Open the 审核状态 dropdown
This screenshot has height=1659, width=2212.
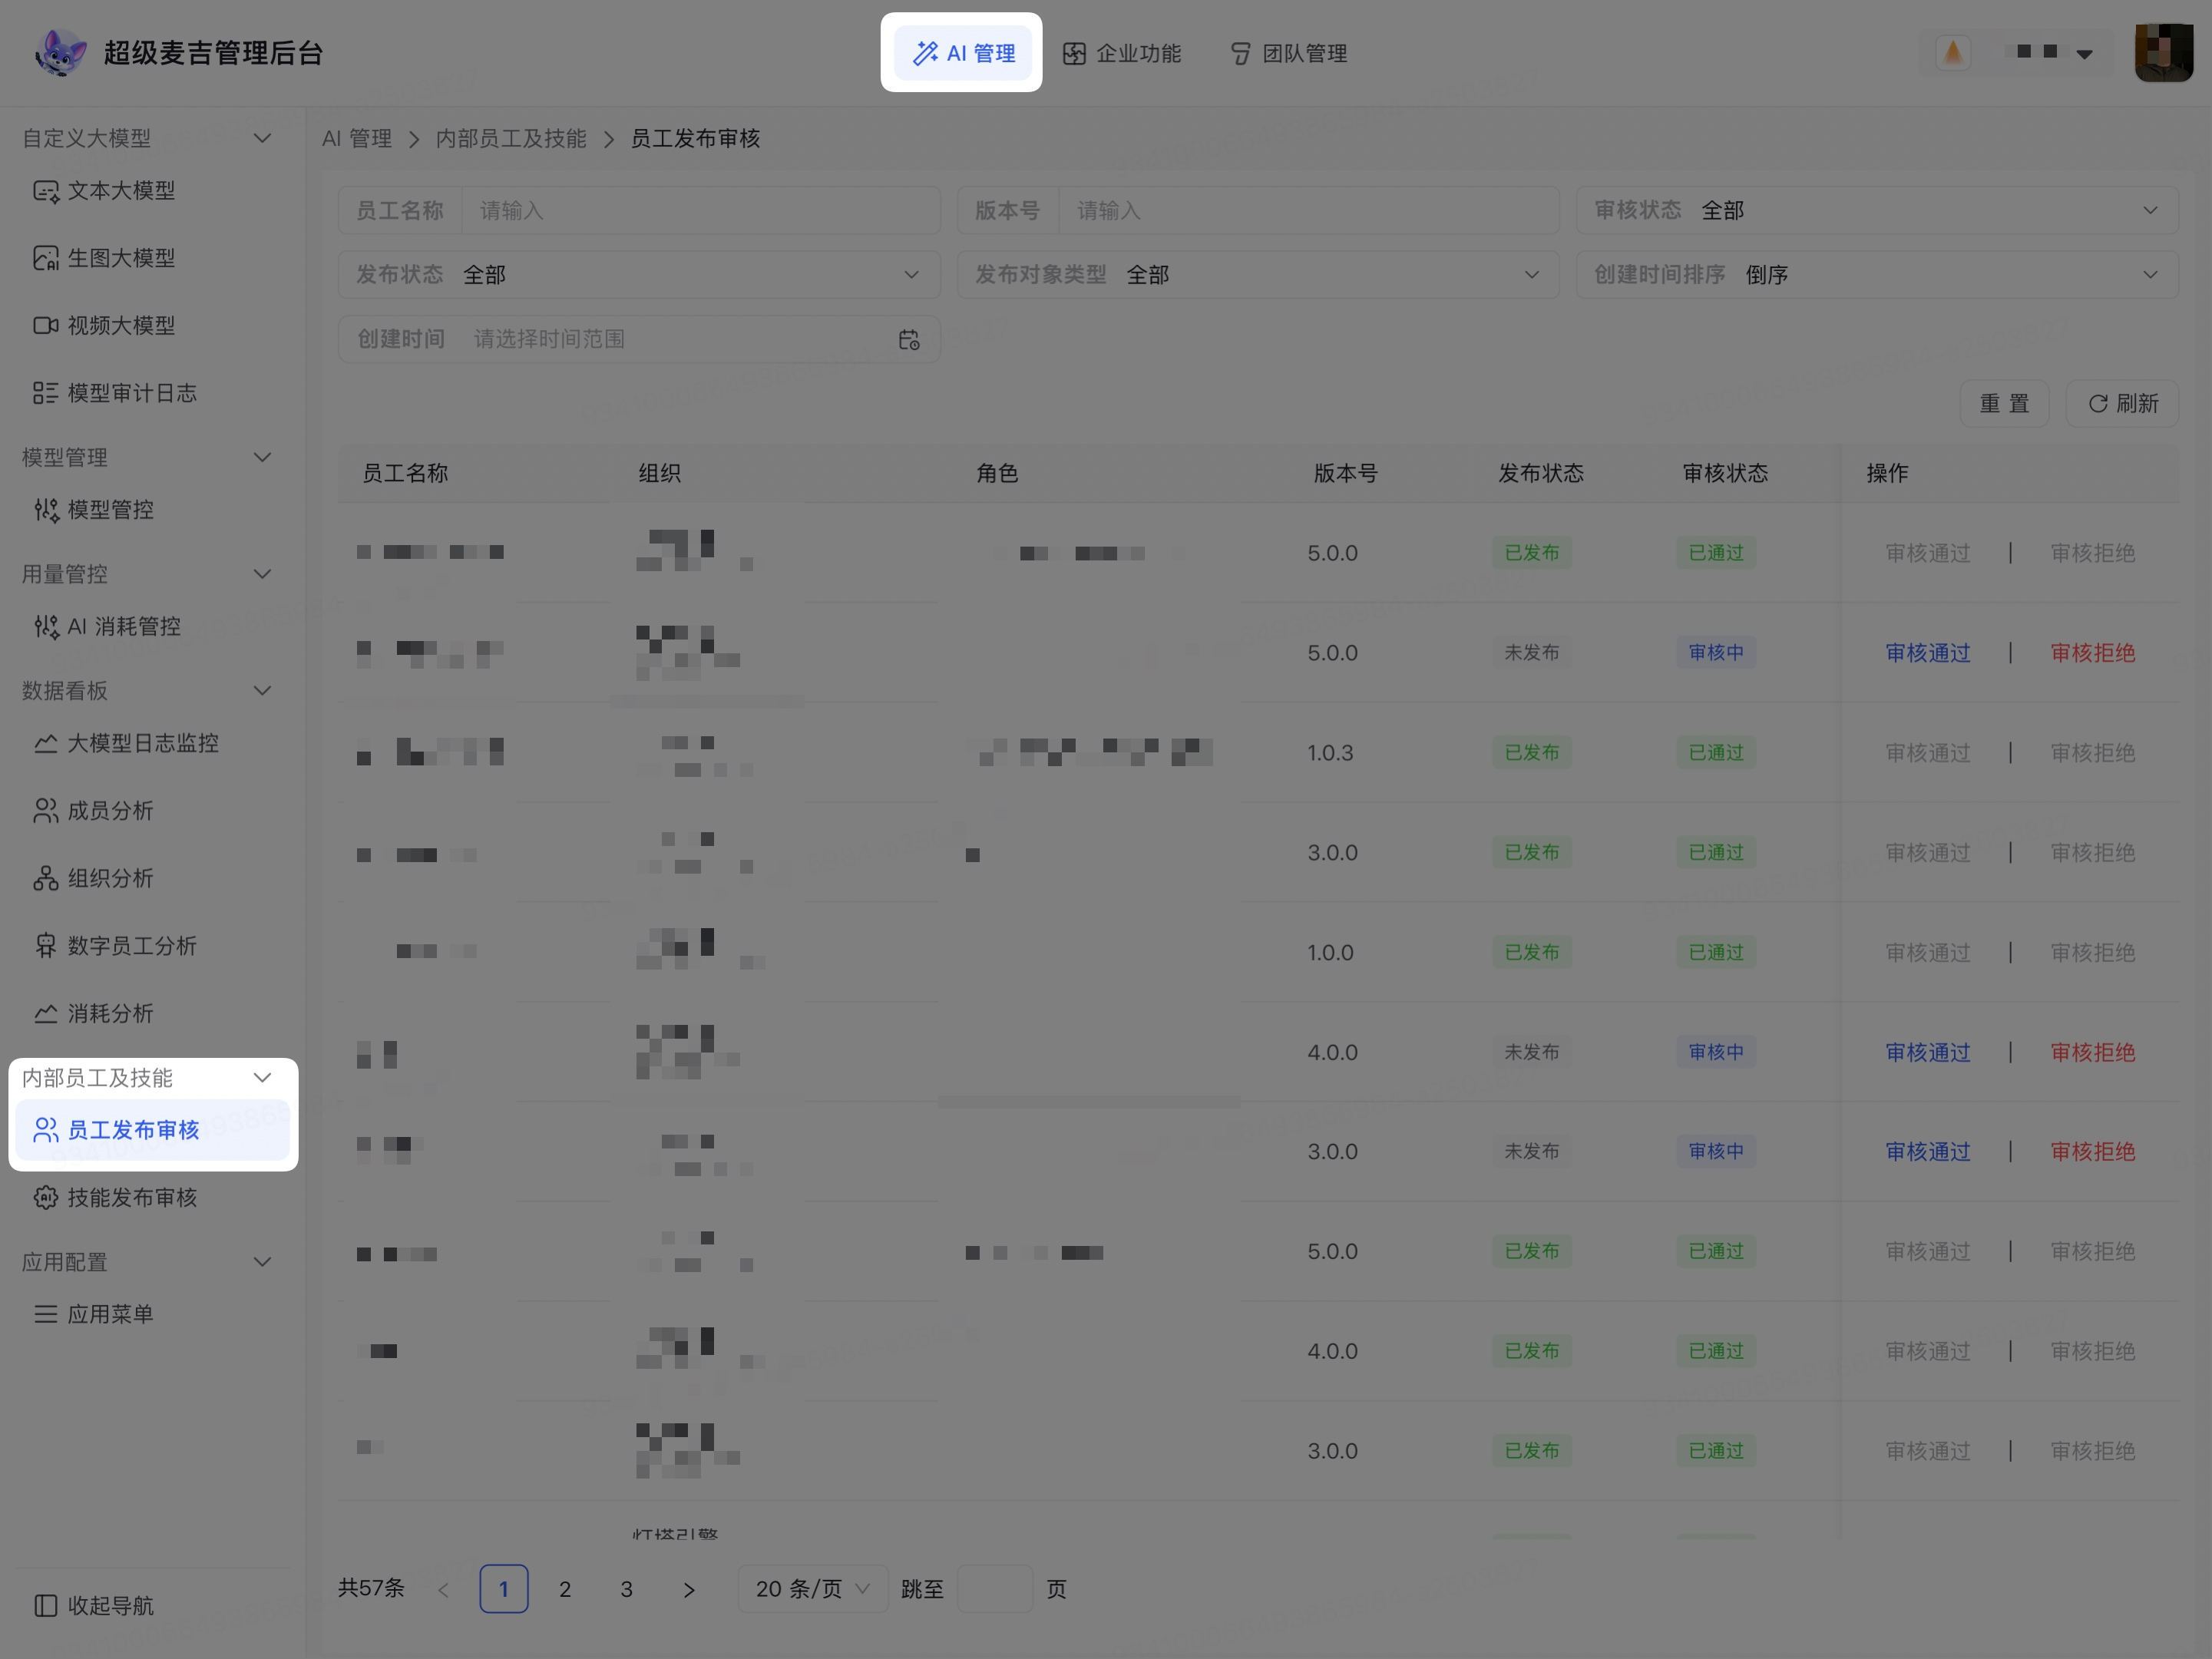coord(1877,210)
